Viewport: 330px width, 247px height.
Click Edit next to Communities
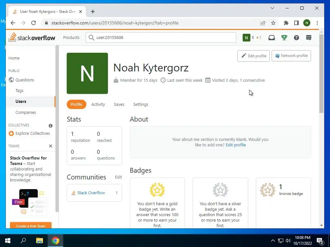click(x=118, y=177)
